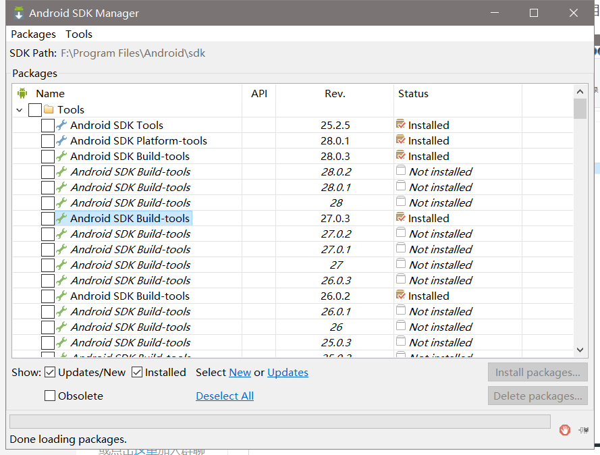The height and width of the screenshot is (455, 600).
Task: Click wrench icon of Android SDK Tools
Action: 61,125
